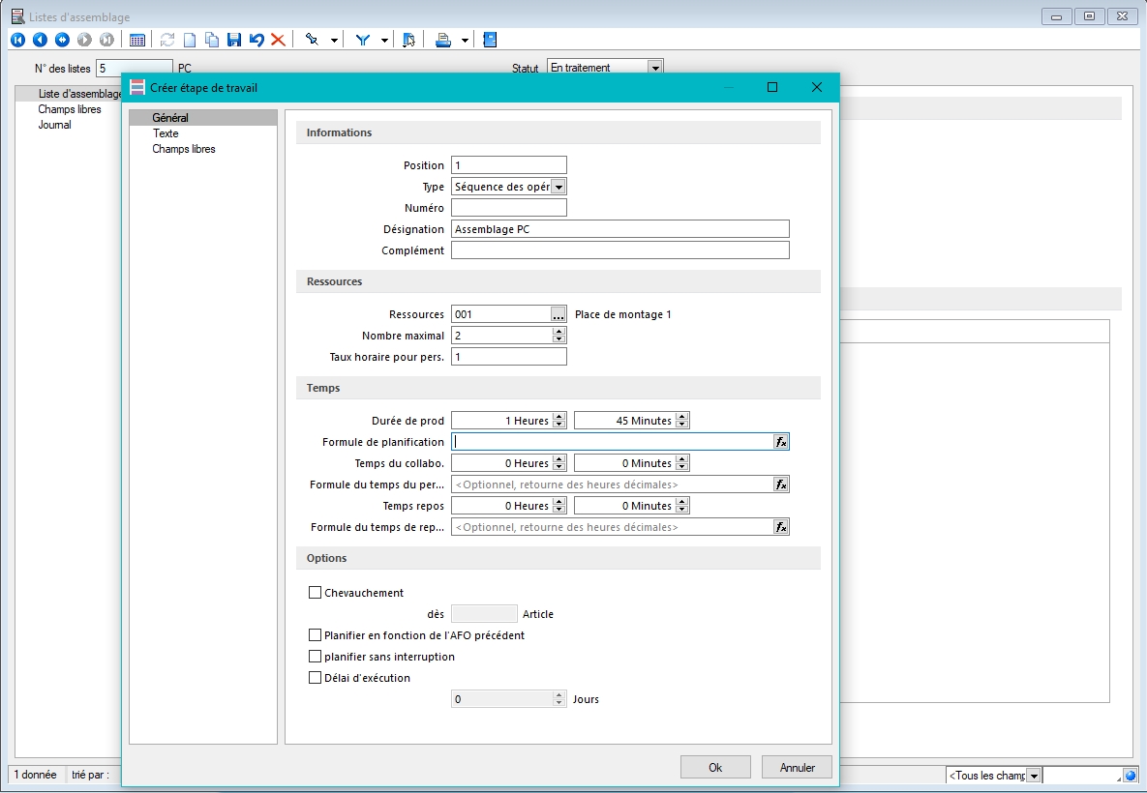The image size is (1147, 793).
Task: Click the refresh icon in toolbar
Action: (167, 40)
